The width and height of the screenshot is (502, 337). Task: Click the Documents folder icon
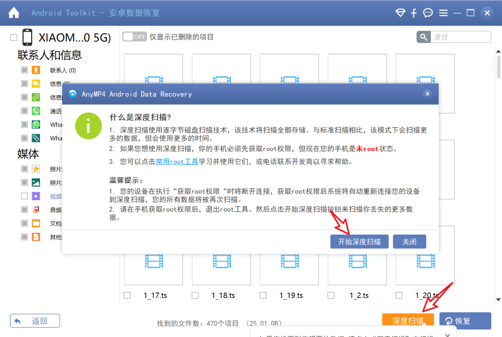(36, 223)
